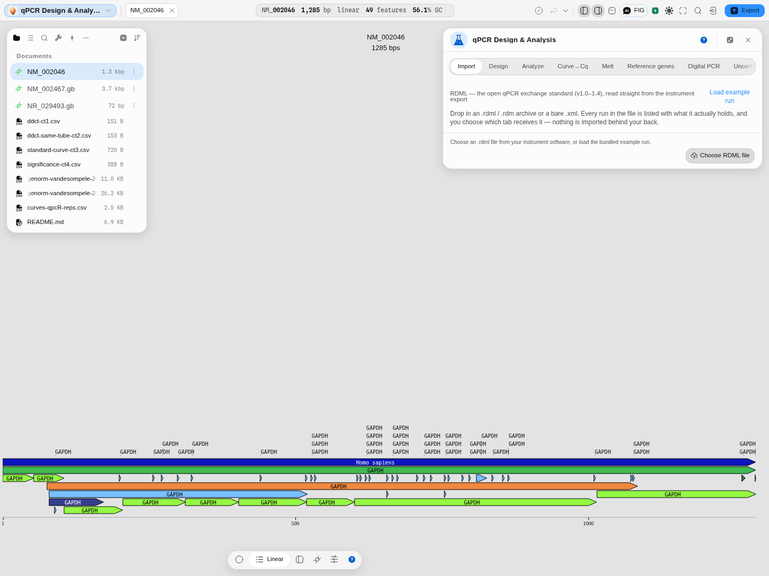Click the commit node icon in sidebar
Image resolution: width=769 pixels, height=576 pixels.
click(72, 38)
